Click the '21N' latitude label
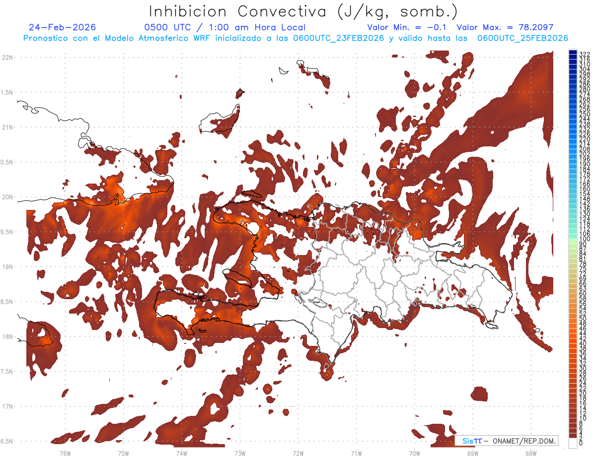The width and height of the screenshot is (596, 460). 7,127
